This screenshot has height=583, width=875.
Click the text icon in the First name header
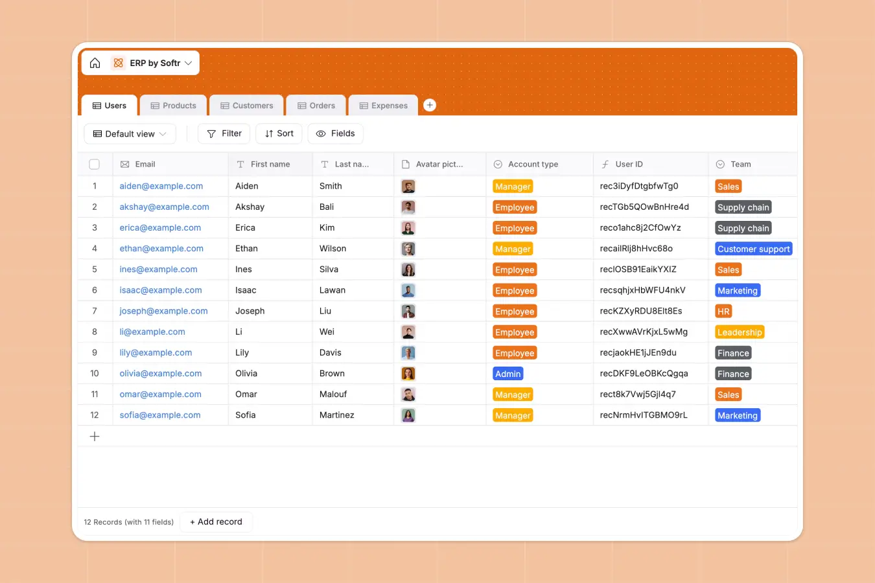point(240,164)
